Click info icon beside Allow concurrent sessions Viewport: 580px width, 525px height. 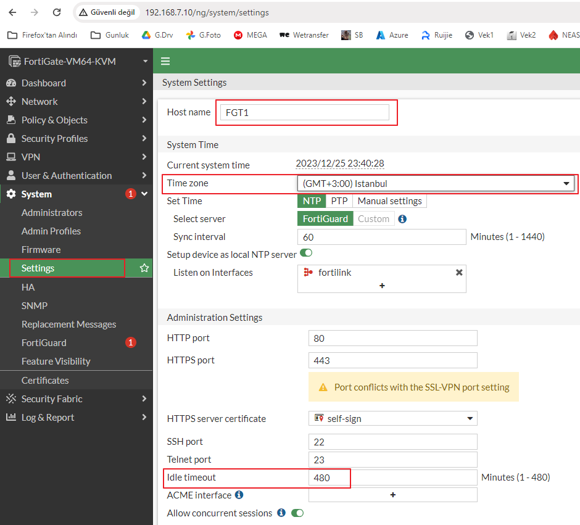(281, 513)
